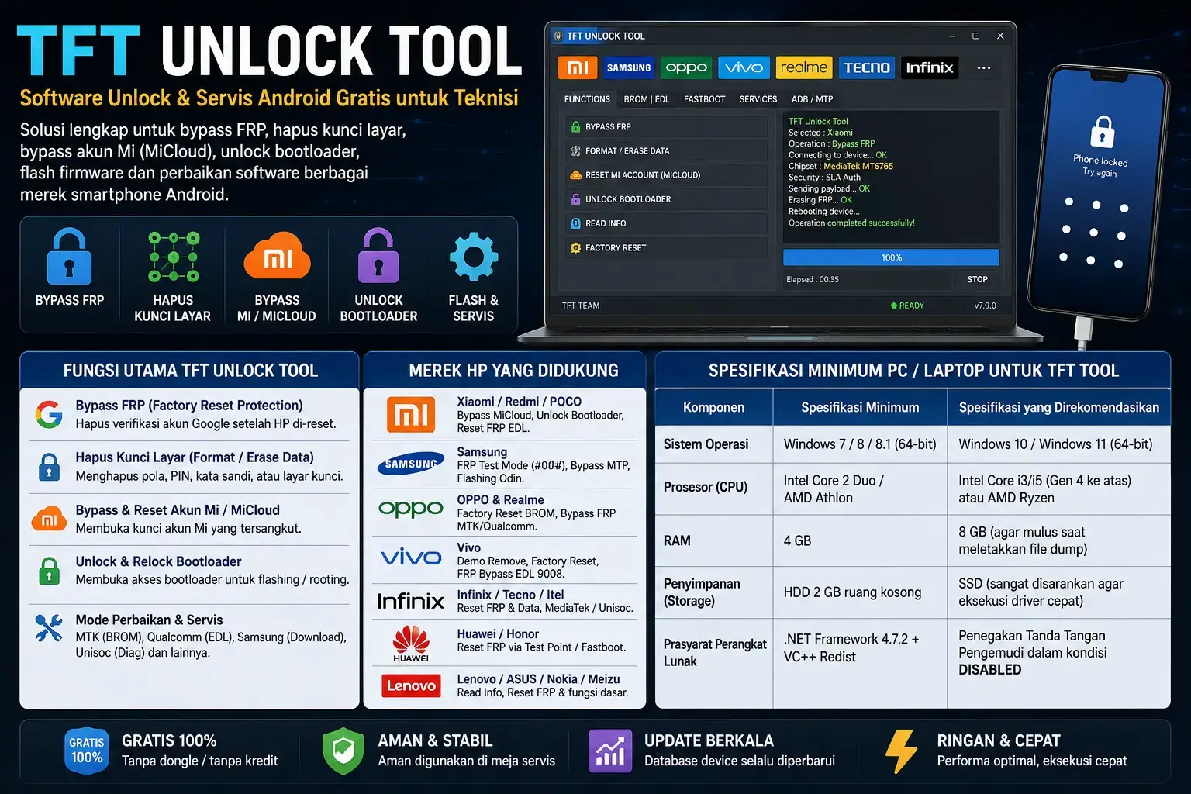The image size is (1191, 794).
Task: Select the Realme brand button in the tool window
Action: [803, 68]
